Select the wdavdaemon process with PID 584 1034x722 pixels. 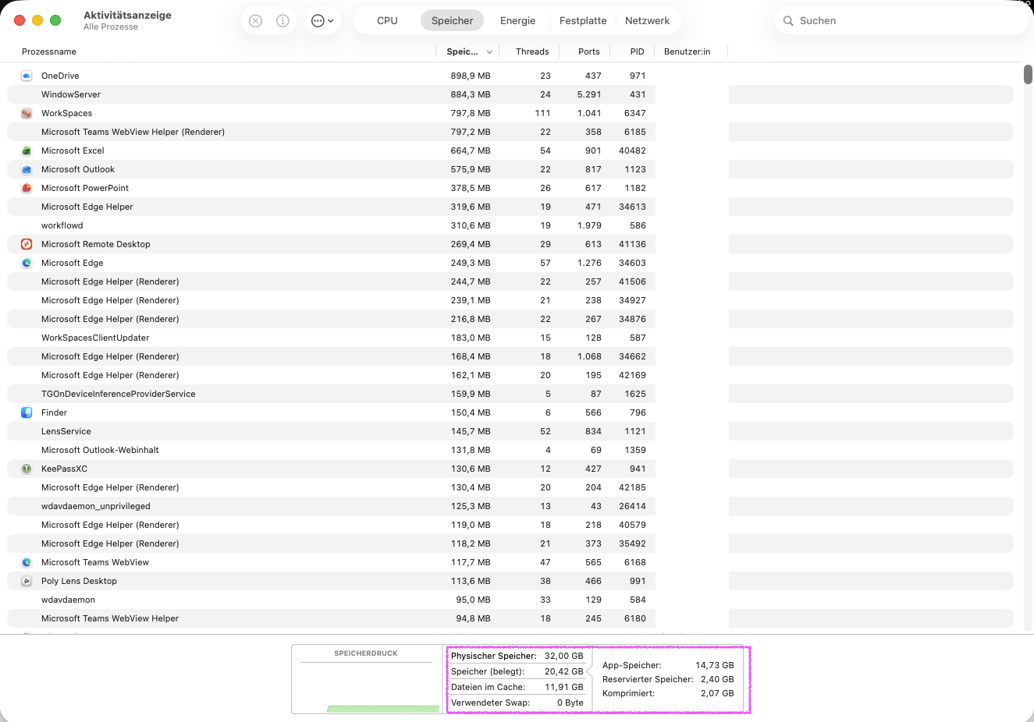(x=510, y=600)
